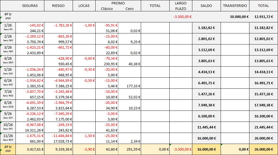278x155 pixels.
Task: Select the saldo value 11.445,44 €
Action: 206,127
